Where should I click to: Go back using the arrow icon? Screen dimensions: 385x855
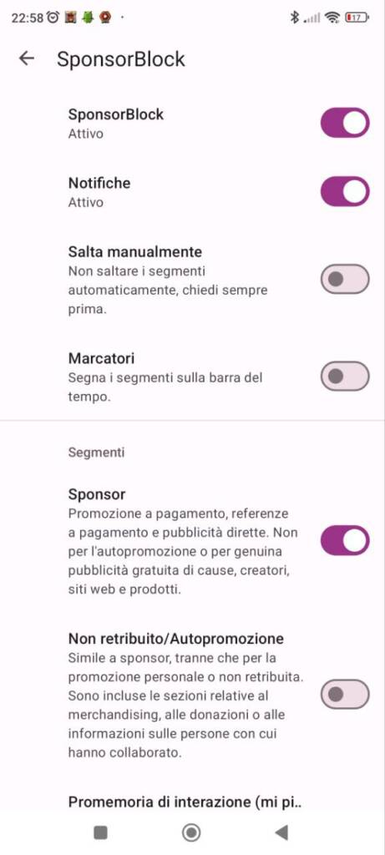[x=26, y=58]
